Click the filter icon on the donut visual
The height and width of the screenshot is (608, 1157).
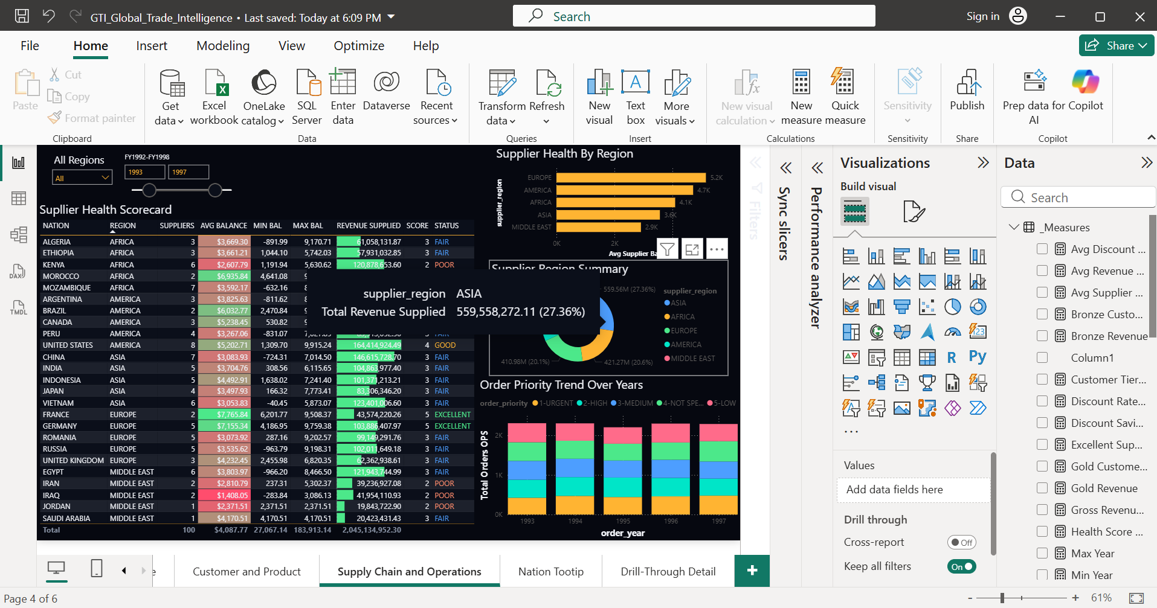click(667, 249)
